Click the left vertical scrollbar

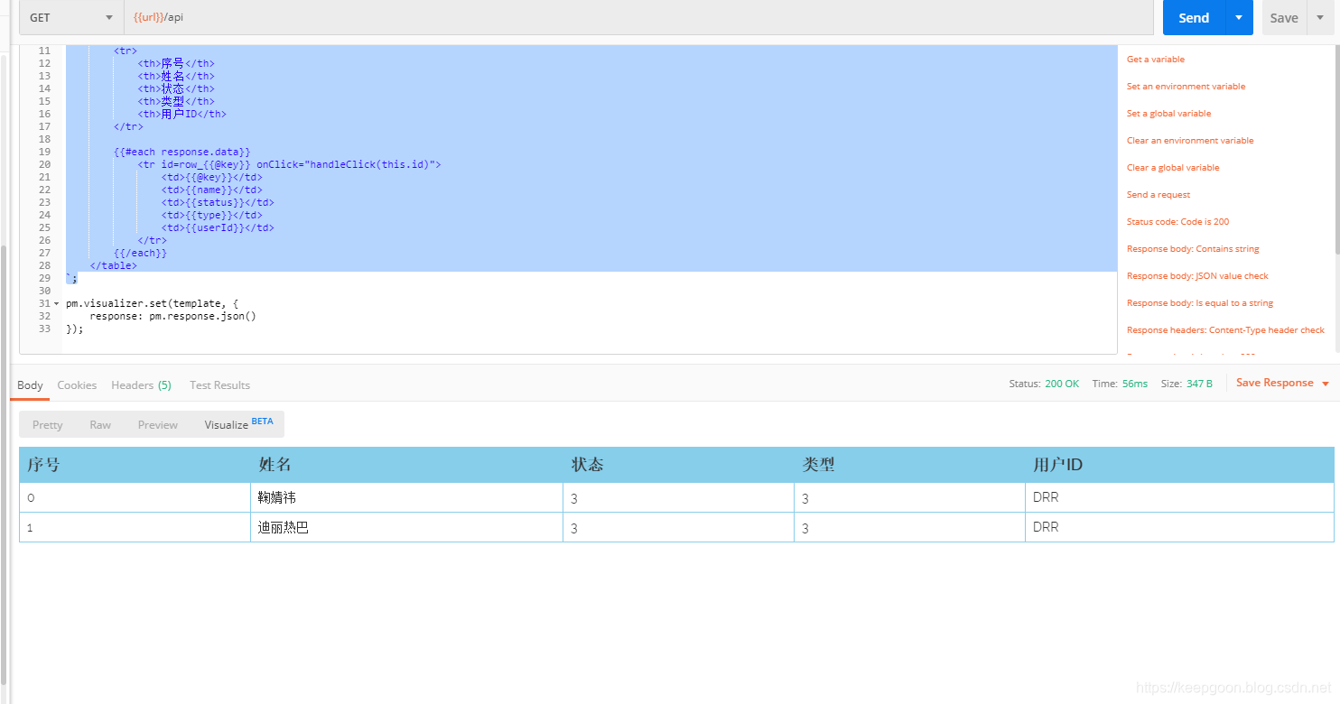[x=4, y=465]
